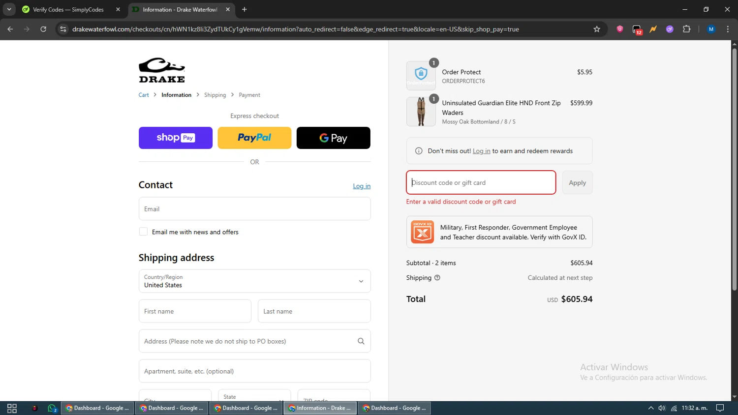Click the search icon in Address field
Viewport: 738px width, 415px height.
(x=361, y=341)
